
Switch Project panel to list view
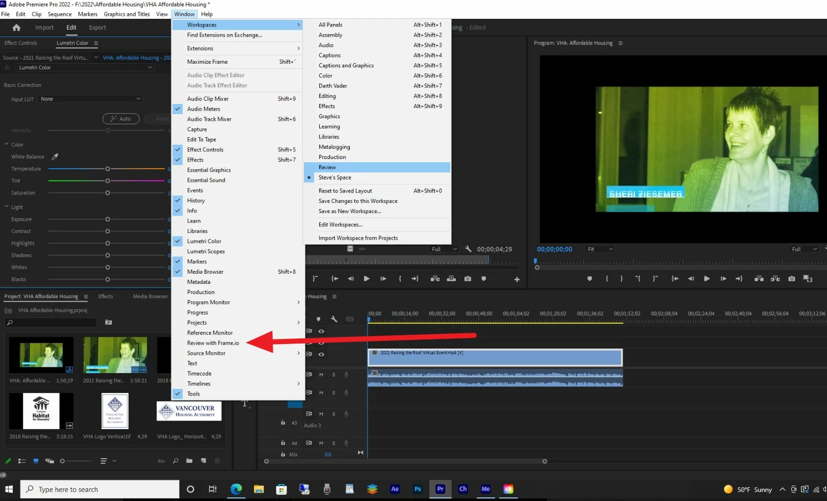(x=22, y=461)
